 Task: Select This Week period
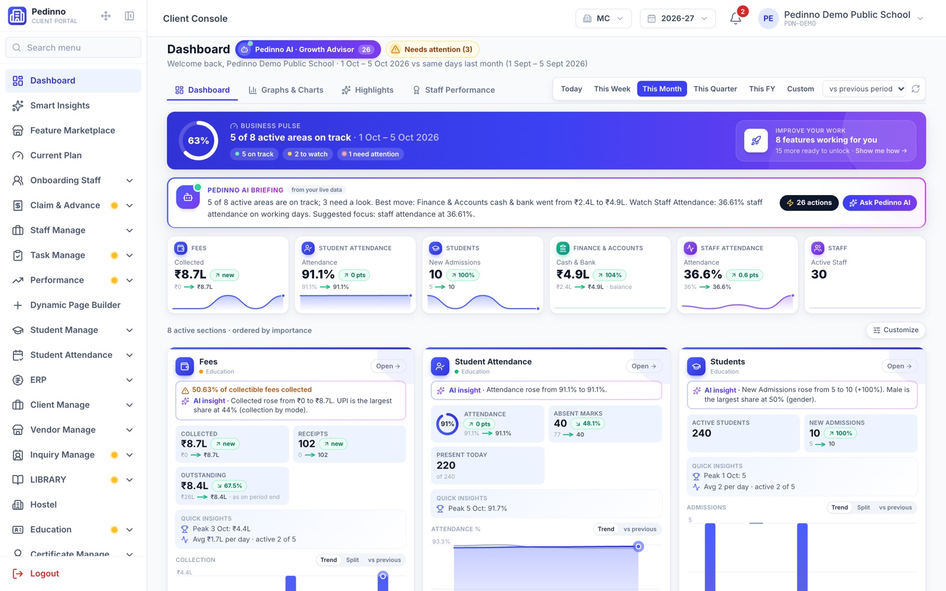pyautogui.click(x=612, y=89)
